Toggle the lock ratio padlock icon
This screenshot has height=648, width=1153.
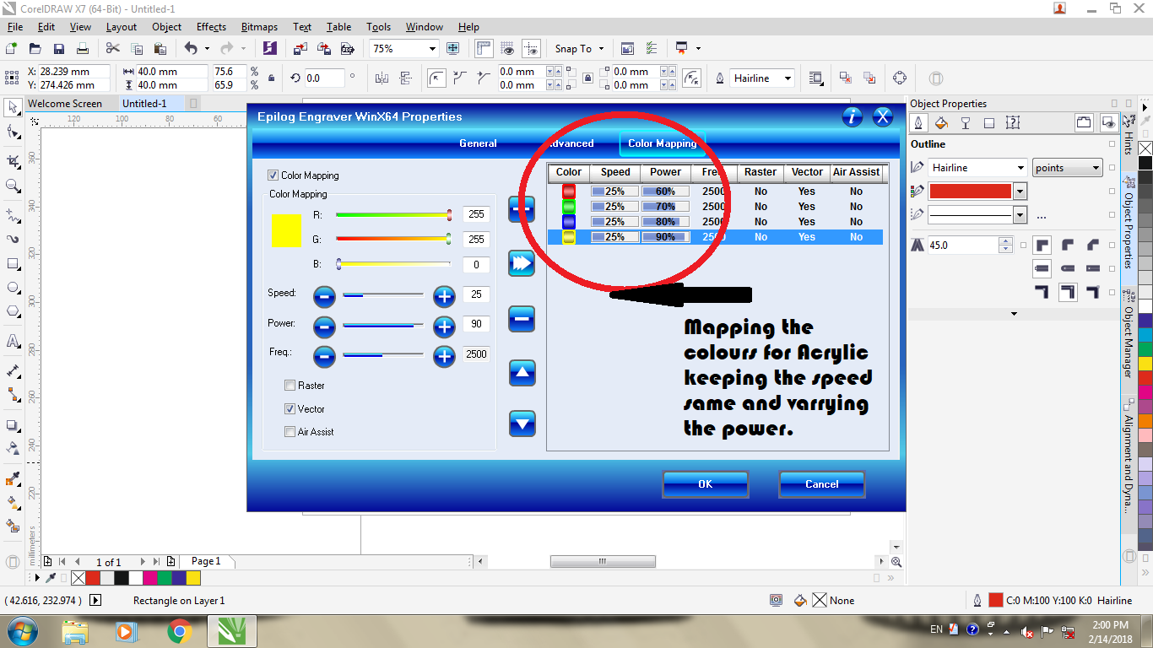pos(271,78)
